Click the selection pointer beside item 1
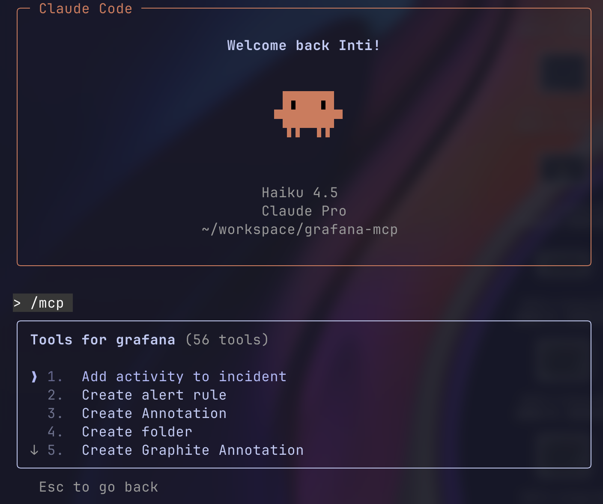 [x=34, y=377]
